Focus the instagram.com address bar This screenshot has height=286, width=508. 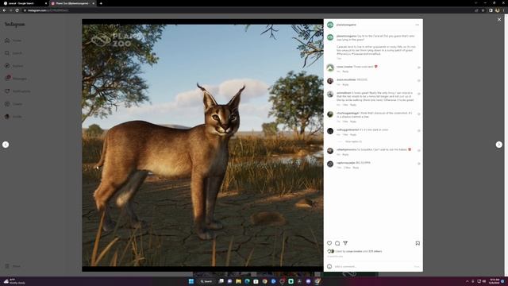(x=246, y=10)
